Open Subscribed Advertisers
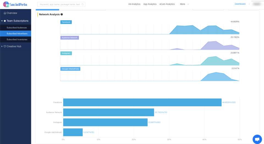 [x=15, y=34]
